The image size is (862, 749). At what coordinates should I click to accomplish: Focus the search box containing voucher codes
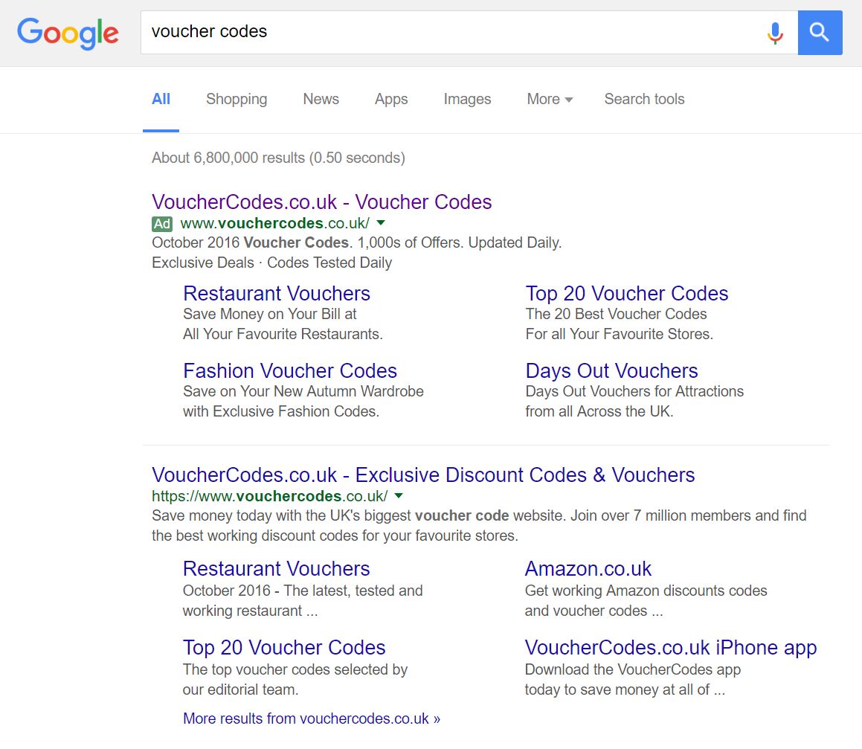[x=469, y=33]
